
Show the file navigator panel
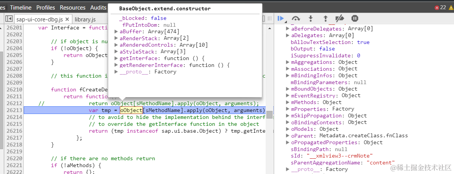click(x=9, y=19)
